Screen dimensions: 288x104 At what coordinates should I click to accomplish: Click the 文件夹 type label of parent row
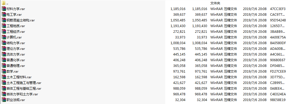click(x=215, y=3)
